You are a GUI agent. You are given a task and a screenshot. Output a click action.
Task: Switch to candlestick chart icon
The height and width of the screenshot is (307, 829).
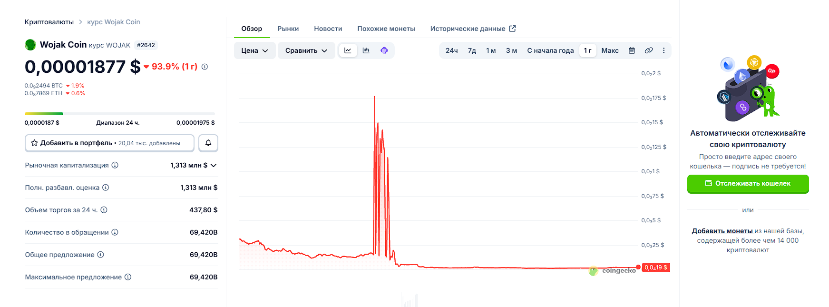click(x=366, y=50)
